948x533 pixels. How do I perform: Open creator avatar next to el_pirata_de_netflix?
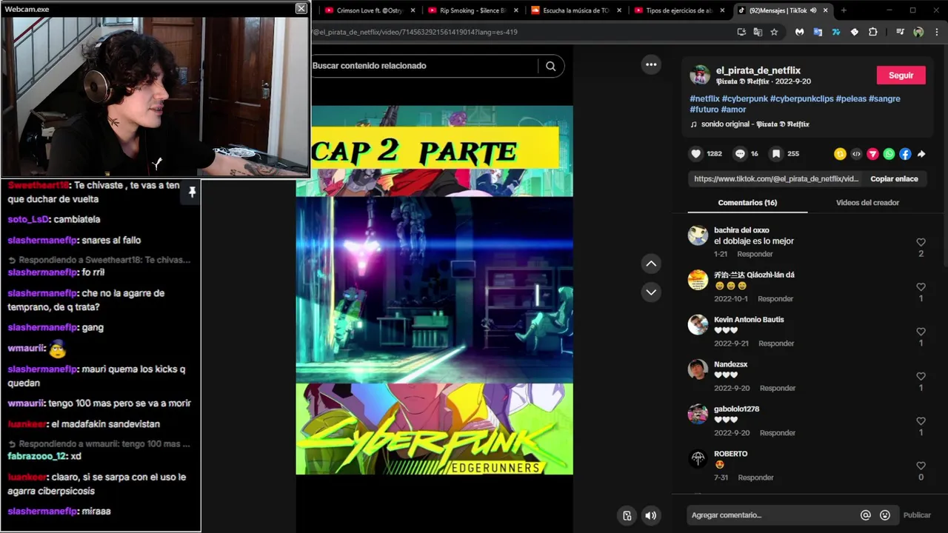[x=699, y=75]
